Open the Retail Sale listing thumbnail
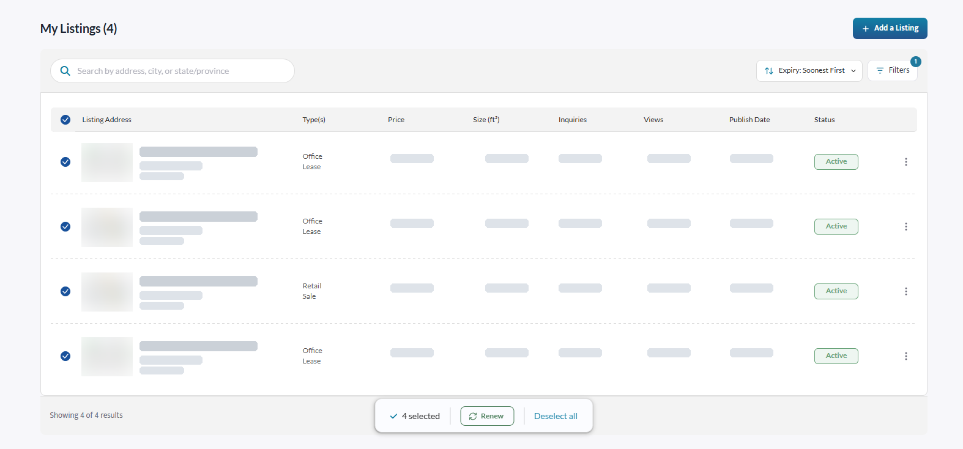 click(x=107, y=292)
